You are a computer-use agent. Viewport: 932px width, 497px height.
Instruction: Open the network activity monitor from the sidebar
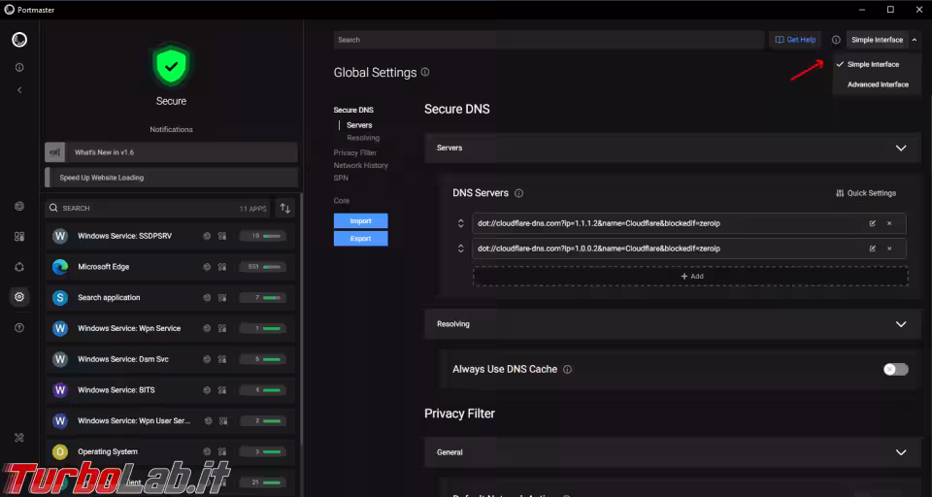point(19,207)
